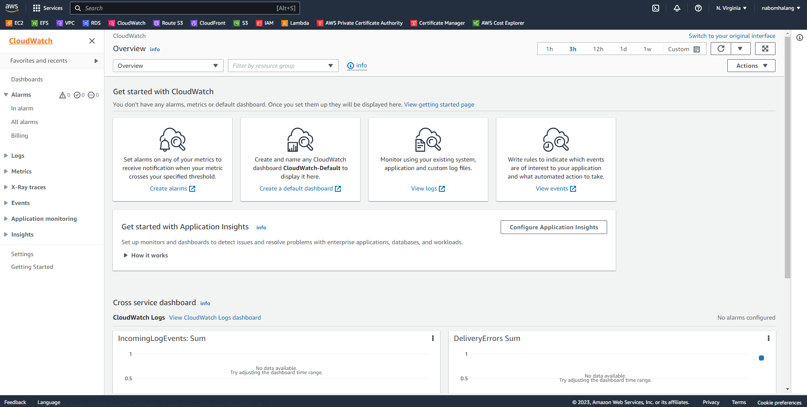Open All alarms in sidebar

pos(24,122)
